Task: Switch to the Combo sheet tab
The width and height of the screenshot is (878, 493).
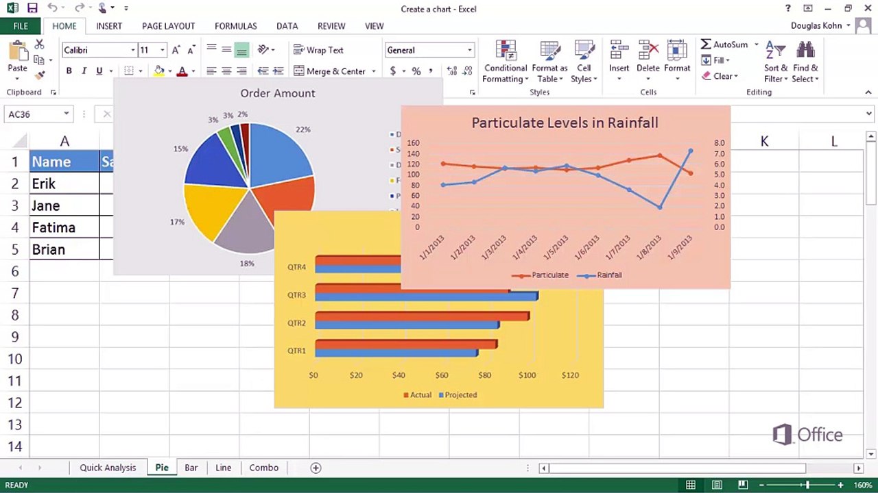Action: [x=263, y=468]
